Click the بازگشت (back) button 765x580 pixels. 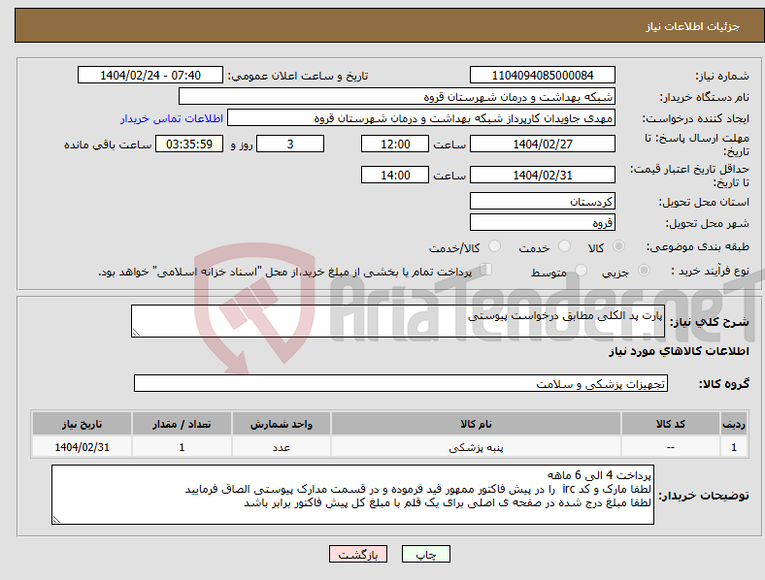[x=358, y=554]
